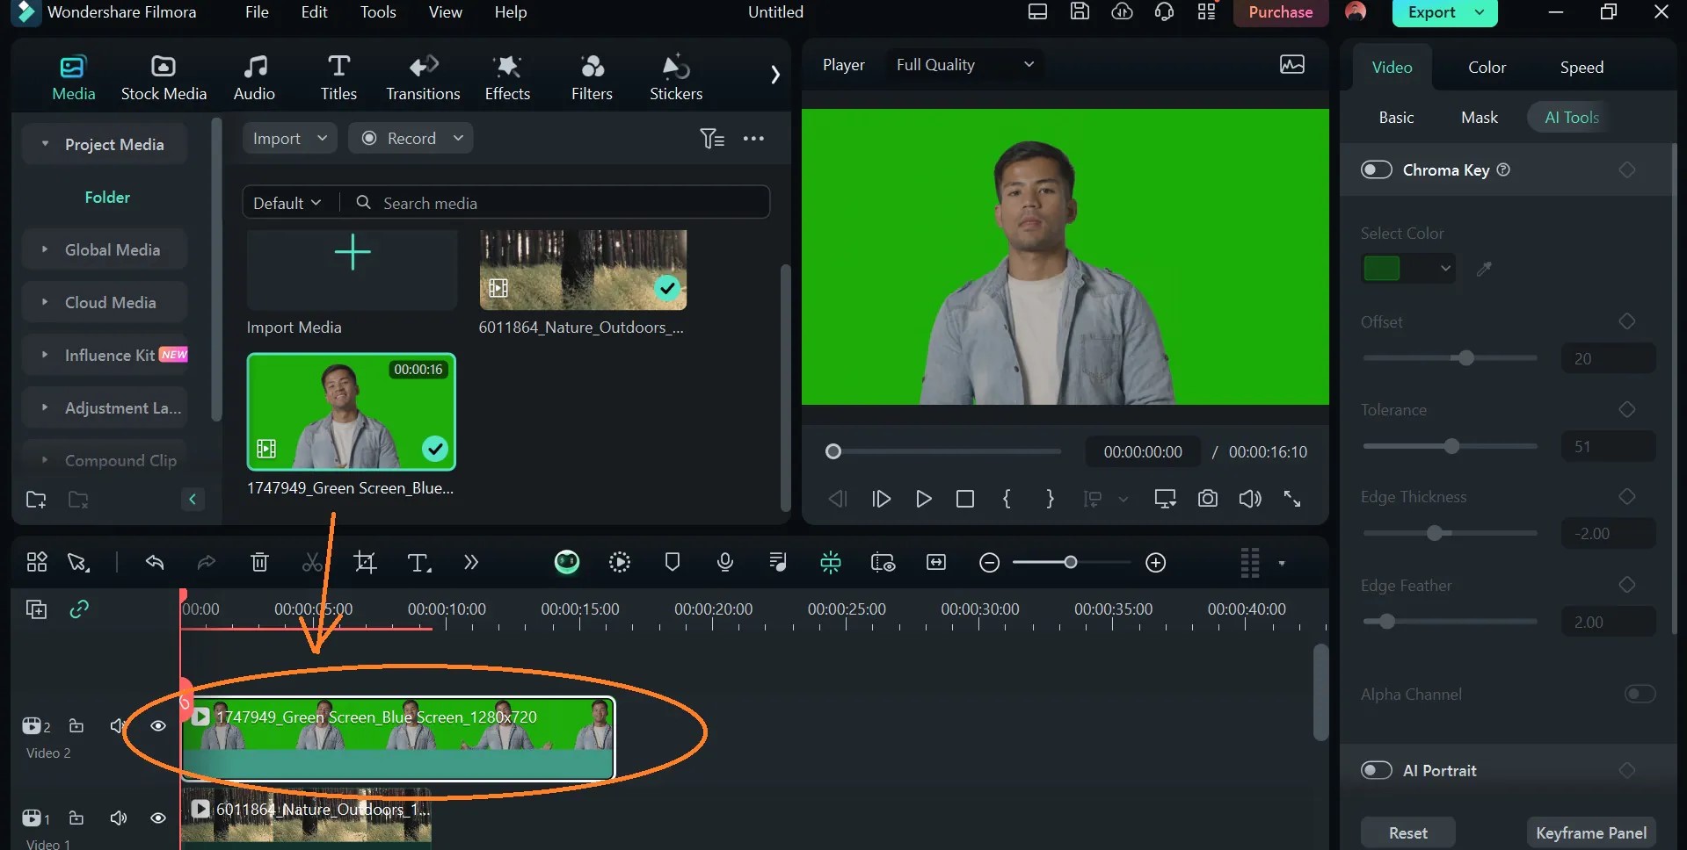The height and width of the screenshot is (850, 1687).
Task: Select the Folder item
Action: click(107, 198)
